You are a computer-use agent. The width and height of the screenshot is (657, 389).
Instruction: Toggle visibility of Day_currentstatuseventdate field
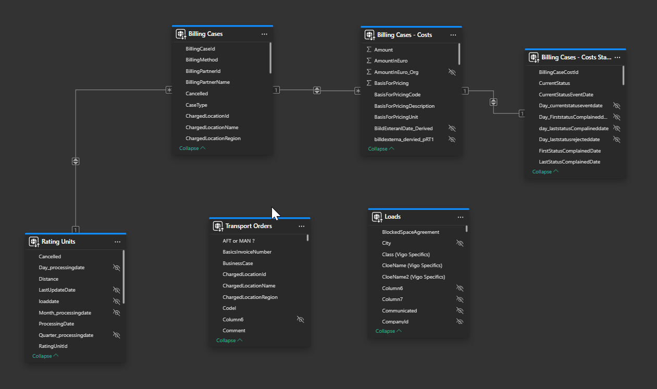pyautogui.click(x=616, y=106)
